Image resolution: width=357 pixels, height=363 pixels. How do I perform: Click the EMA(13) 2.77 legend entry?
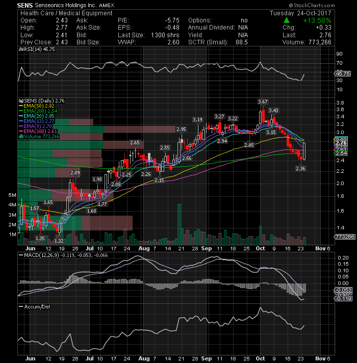[39, 121]
